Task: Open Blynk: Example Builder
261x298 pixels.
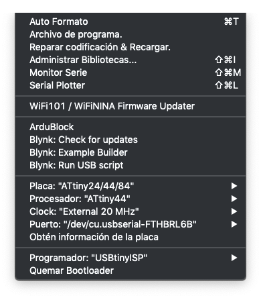Action: (130, 152)
